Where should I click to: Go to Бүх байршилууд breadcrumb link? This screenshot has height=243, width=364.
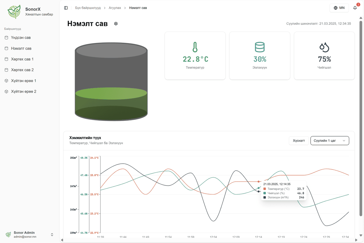[88, 8]
